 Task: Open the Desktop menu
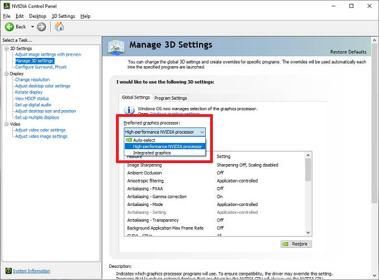tap(37, 16)
